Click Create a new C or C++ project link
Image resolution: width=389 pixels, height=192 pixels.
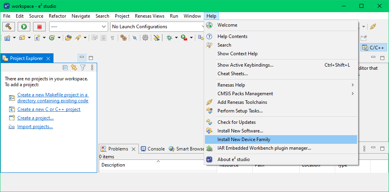tap(49, 109)
